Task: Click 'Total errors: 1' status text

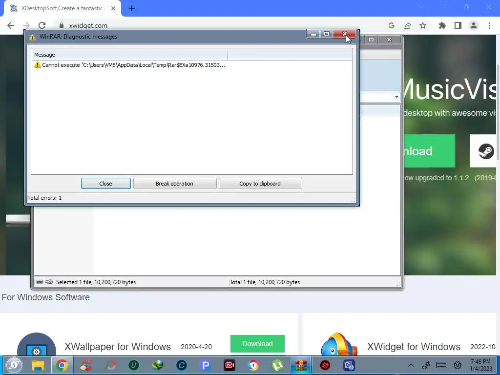Action: pyautogui.click(x=44, y=198)
